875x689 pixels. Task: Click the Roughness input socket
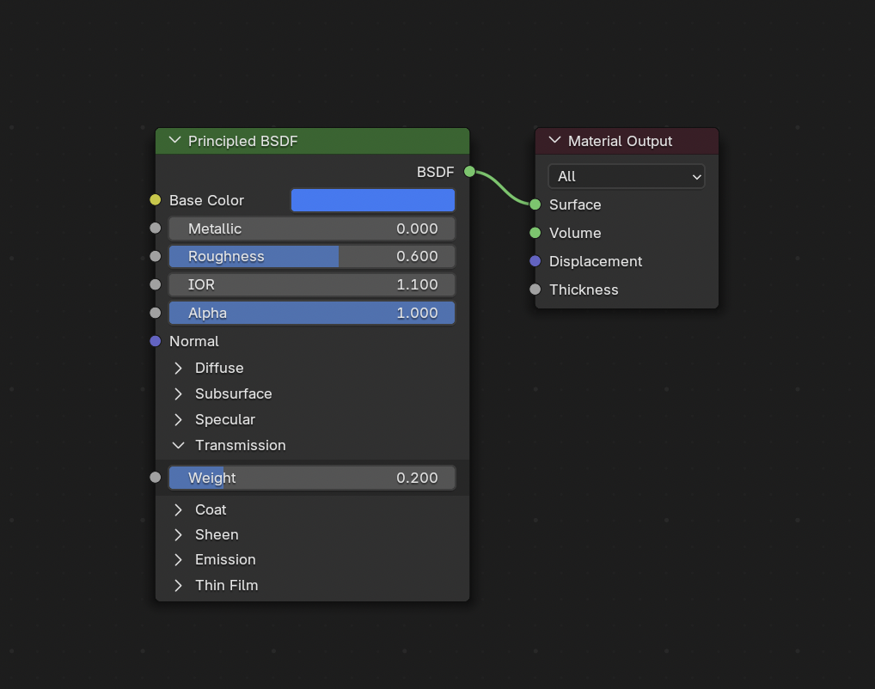pos(156,256)
